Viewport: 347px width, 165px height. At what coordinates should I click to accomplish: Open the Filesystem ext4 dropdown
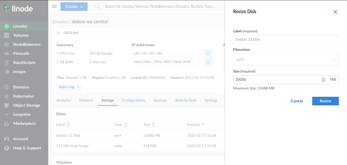(286, 60)
